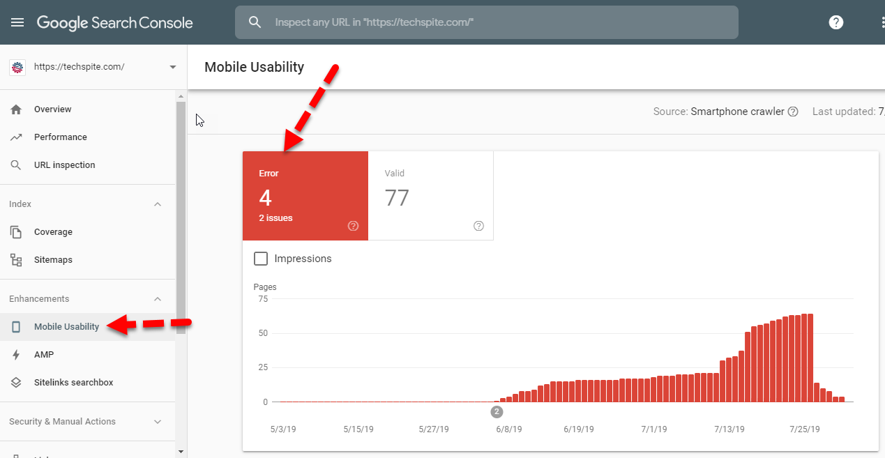The image size is (885, 458).
Task: Click the search magnifier icon in URL bar
Action: tap(255, 22)
